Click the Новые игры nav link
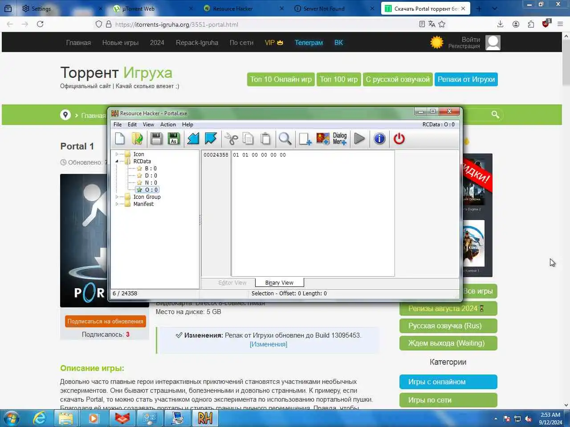The width and height of the screenshot is (570, 427). click(120, 43)
